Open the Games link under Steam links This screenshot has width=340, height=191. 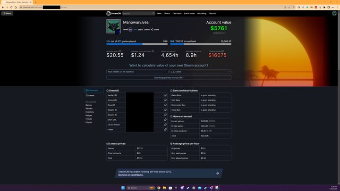coord(88,105)
